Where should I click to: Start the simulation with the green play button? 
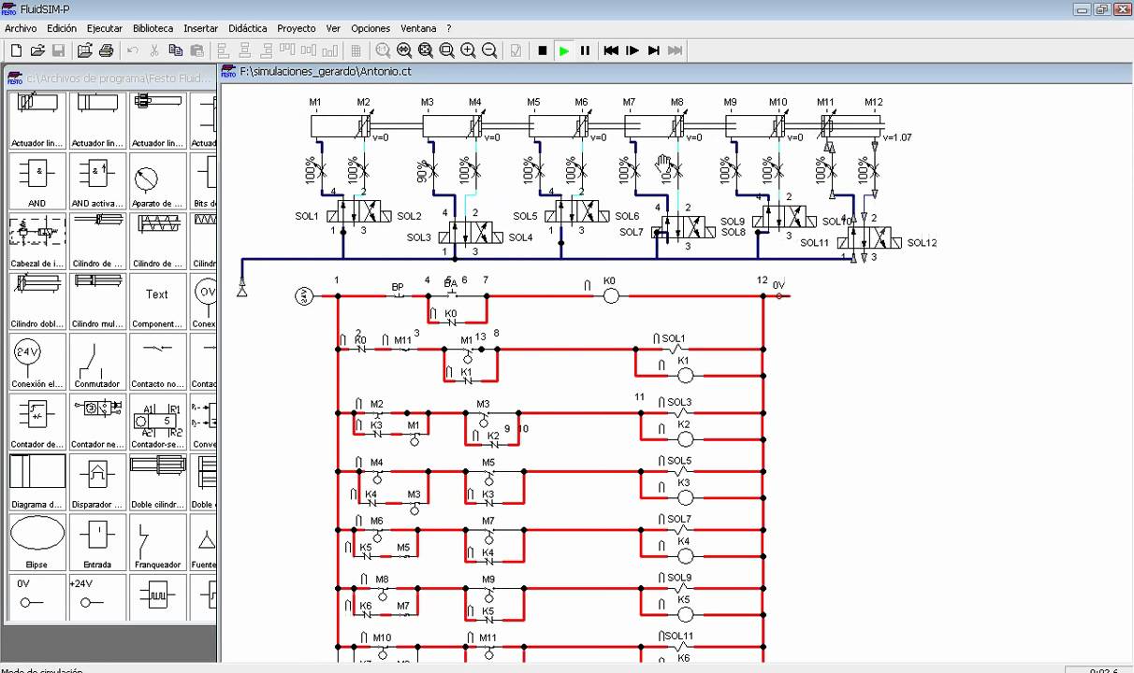point(564,50)
